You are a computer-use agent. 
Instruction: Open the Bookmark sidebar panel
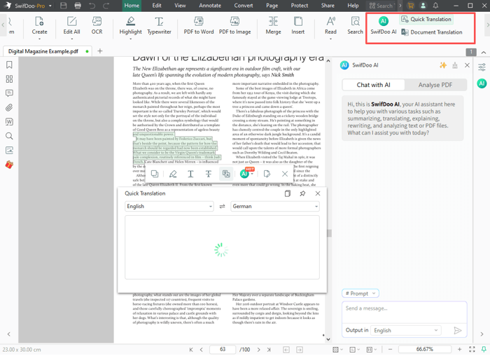coord(9,64)
